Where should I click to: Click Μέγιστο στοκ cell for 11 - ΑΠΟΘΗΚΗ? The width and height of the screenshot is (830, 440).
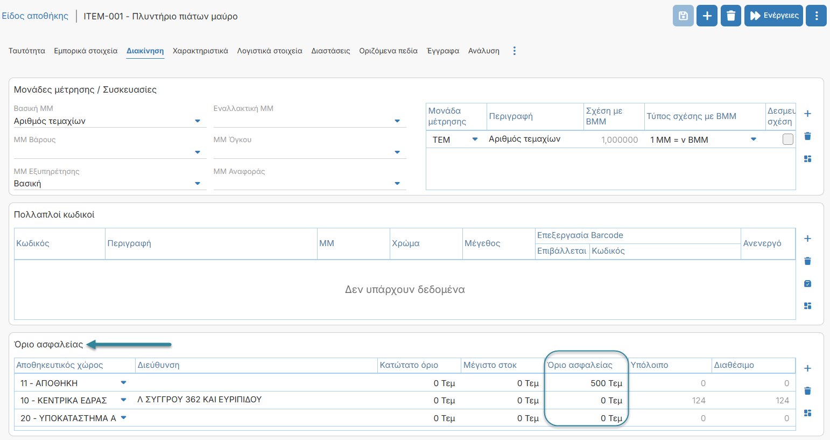coord(502,383)
